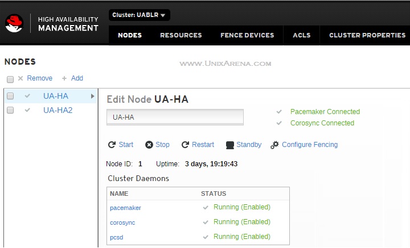
Task: Click the Corosync Connected status text
Action: pos(322,123)
